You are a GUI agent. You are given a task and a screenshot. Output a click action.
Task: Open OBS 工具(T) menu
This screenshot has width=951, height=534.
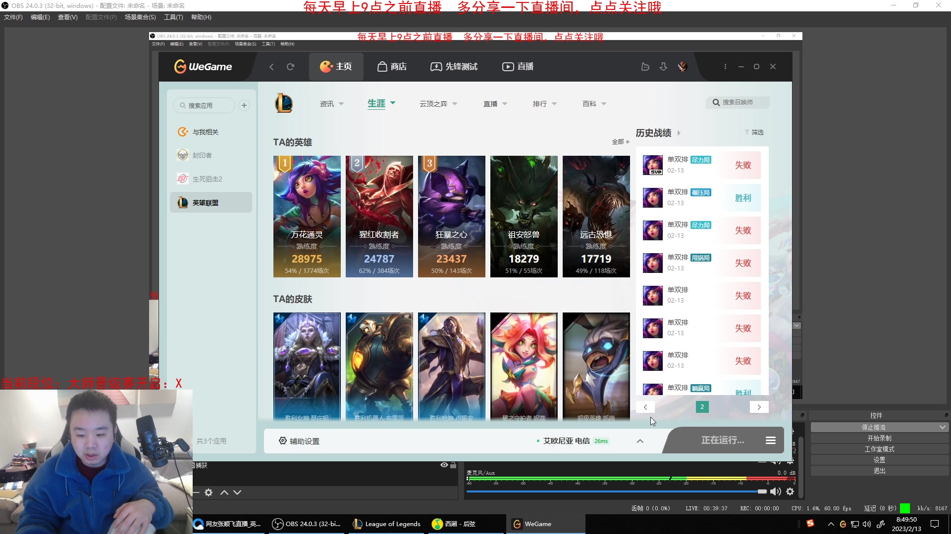click(x=173, y=17)
